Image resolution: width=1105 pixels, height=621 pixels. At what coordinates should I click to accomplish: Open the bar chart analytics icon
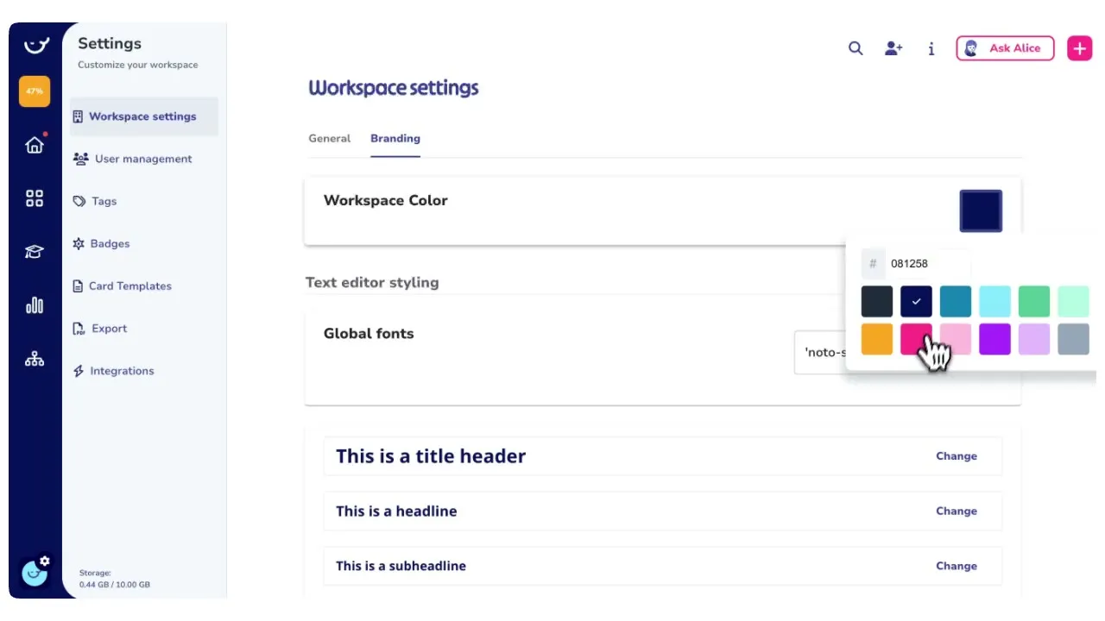pos(35,305)
